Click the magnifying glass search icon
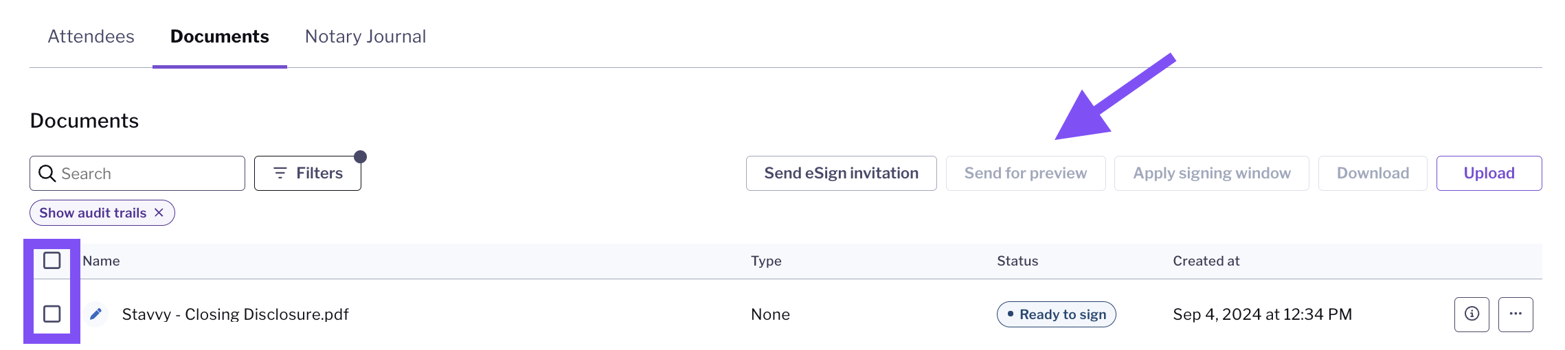 coord(47,174)
